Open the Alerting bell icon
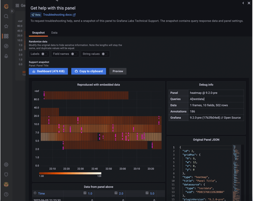This screenshot has height=201, width=253. [x=6, y=56]
